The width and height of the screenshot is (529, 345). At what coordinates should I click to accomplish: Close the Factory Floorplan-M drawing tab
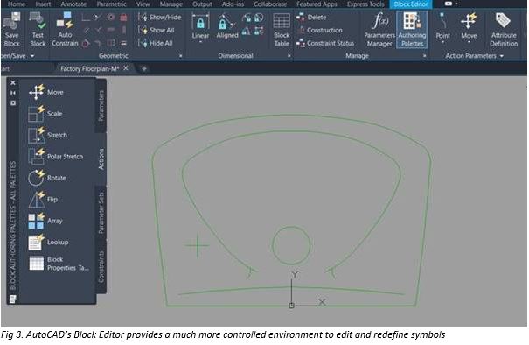126,68
